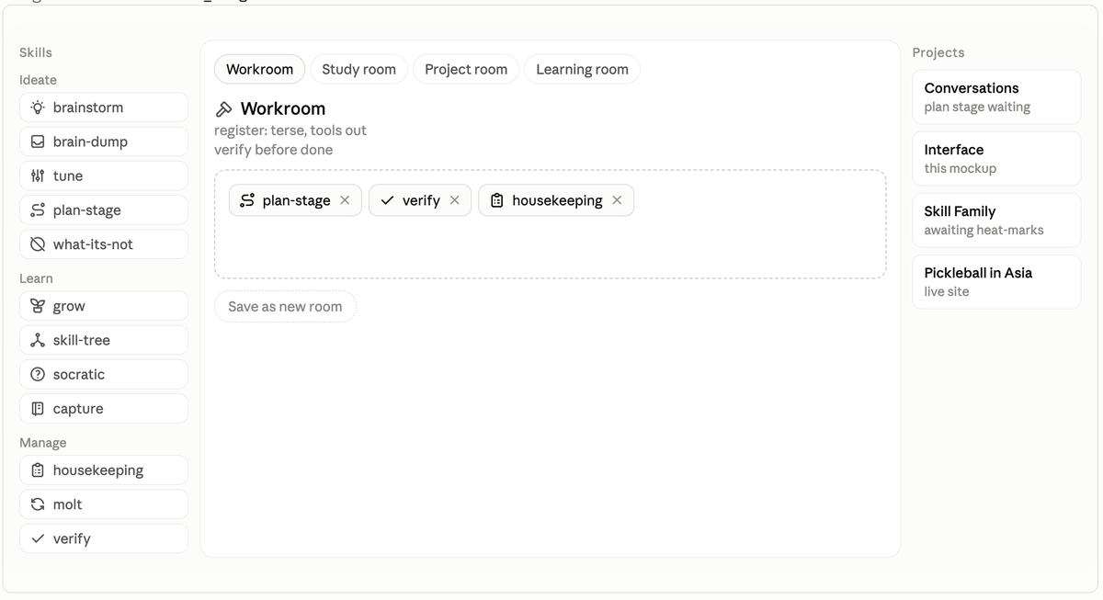Add the what-its-not skill label
Image resolution: width=1103 pixels, height=600 pixels.
coord(93,244)
